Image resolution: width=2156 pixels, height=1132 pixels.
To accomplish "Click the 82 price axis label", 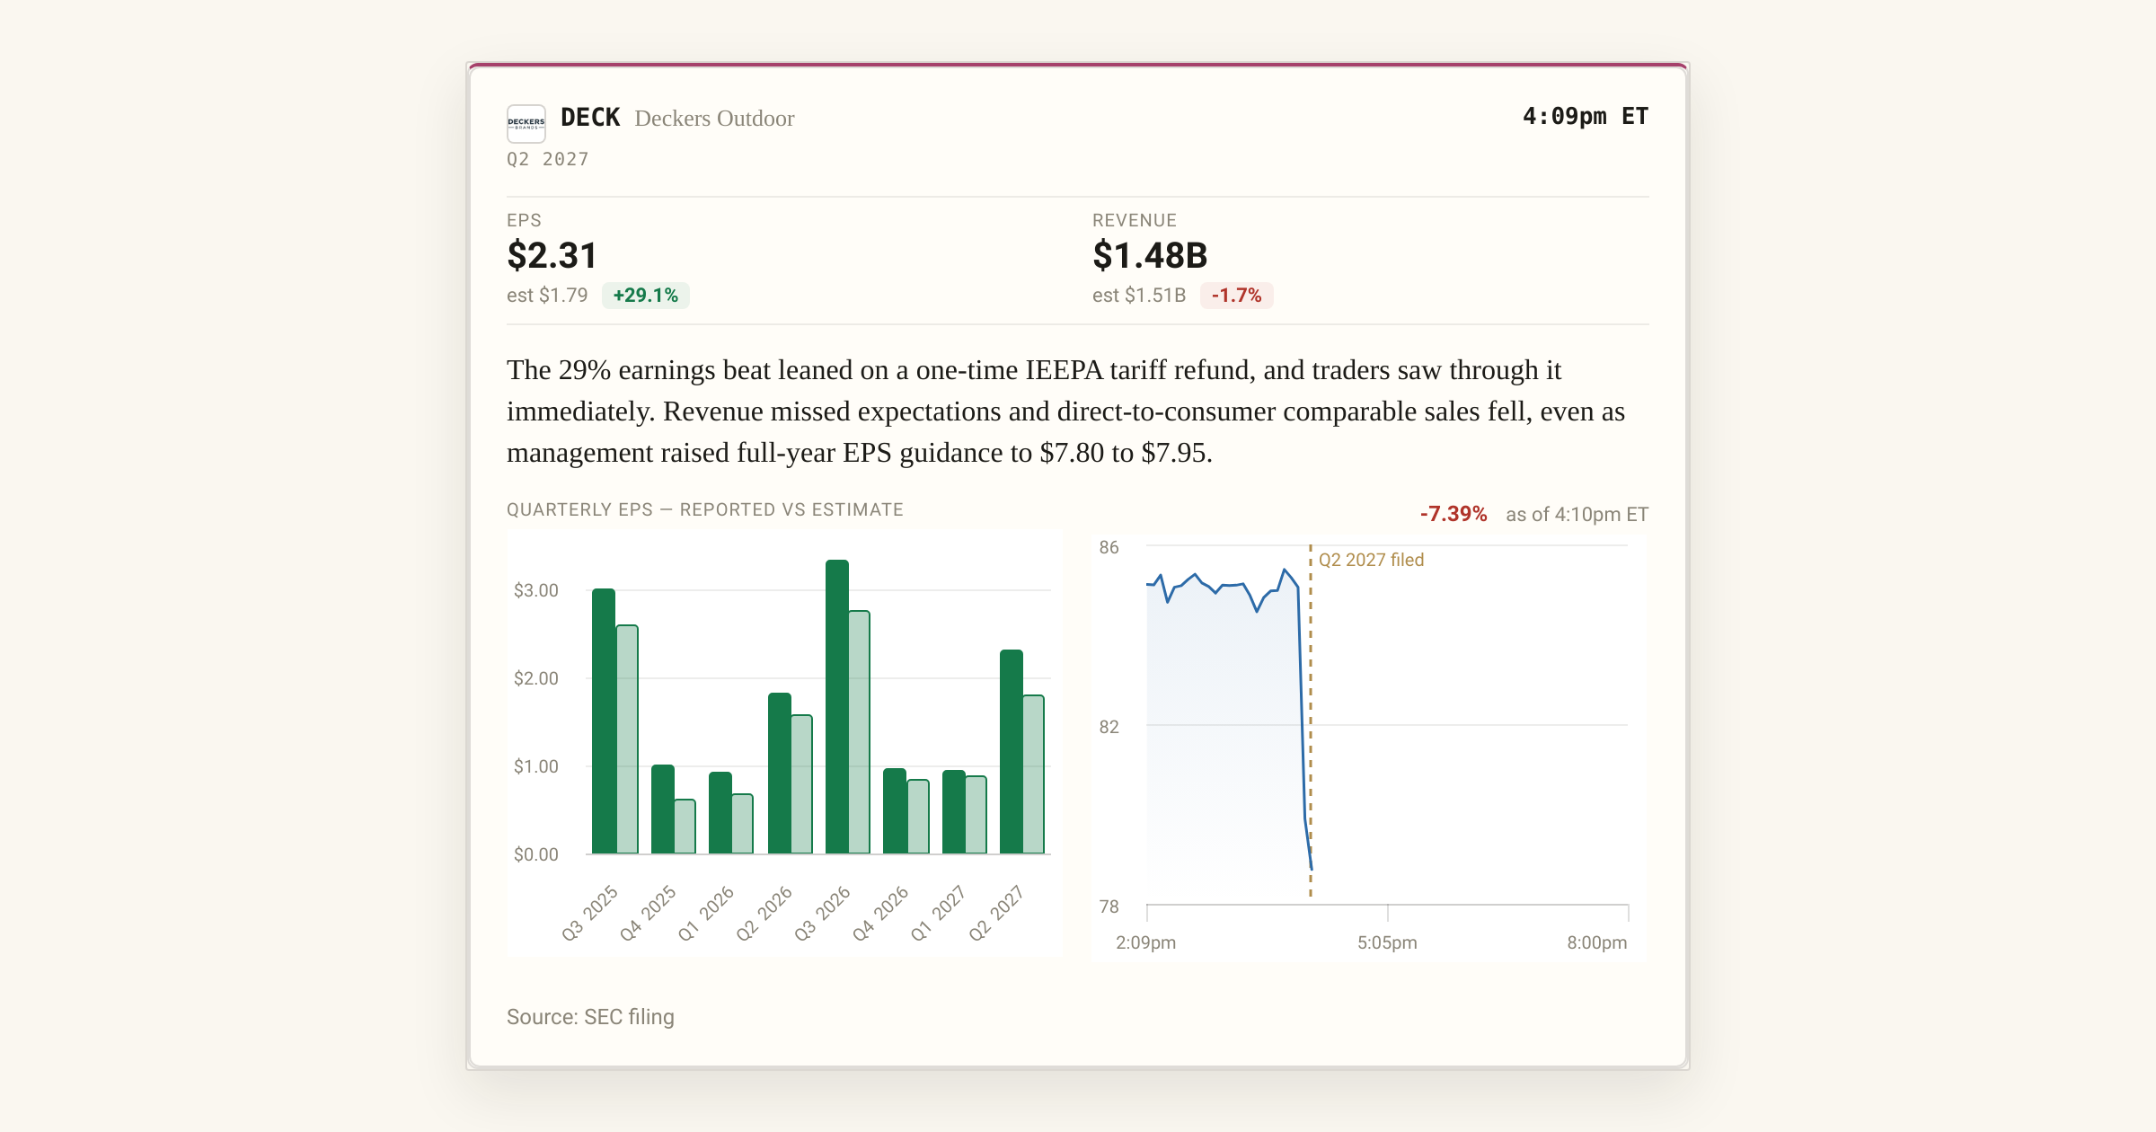I will tap(1109, 727).
